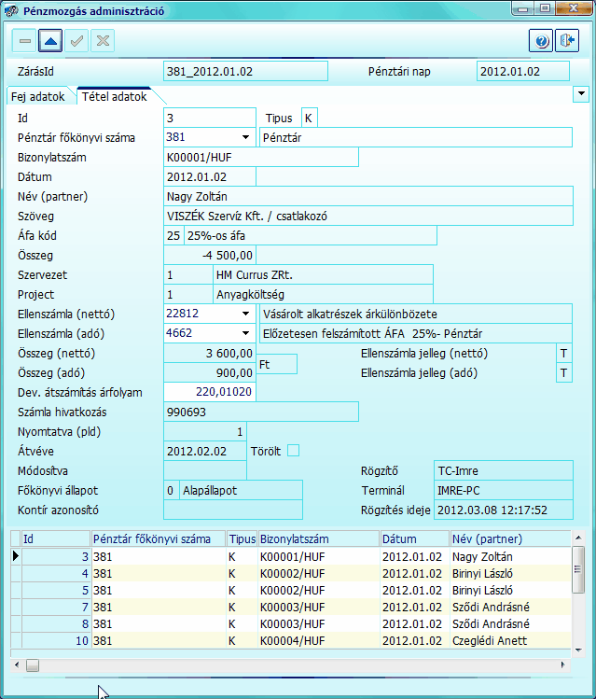
Task: Click the ZárásId field 381_2012.01.02
Action: click(245, 71)
